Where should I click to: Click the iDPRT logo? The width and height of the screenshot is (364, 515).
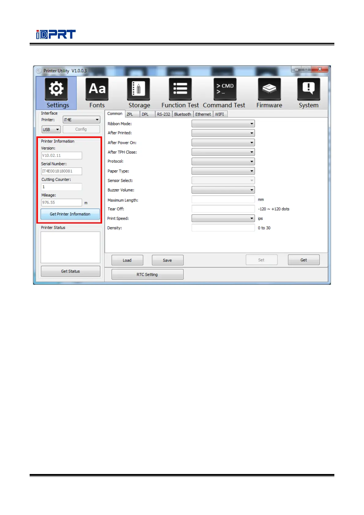(x=56, y=35)
